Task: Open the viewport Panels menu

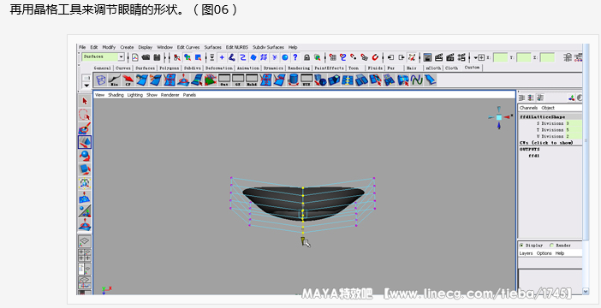Action: (x=189, y=95)
